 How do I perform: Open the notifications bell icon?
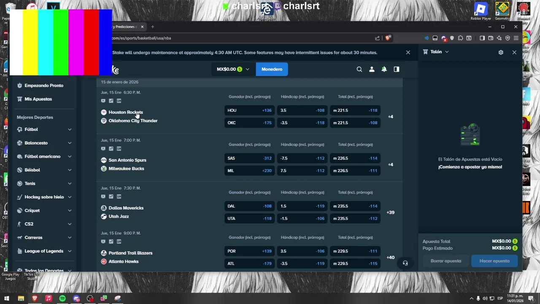[x=384, y=69]
